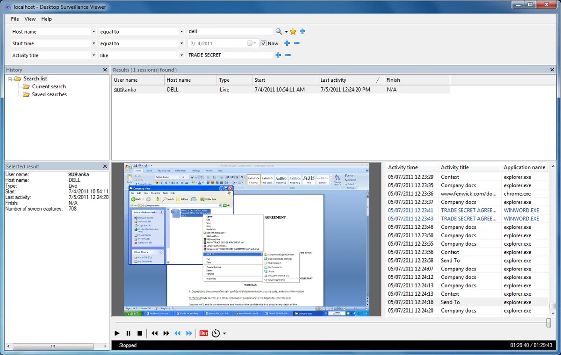Uncheck the Now checkbox

coord(264,43)
